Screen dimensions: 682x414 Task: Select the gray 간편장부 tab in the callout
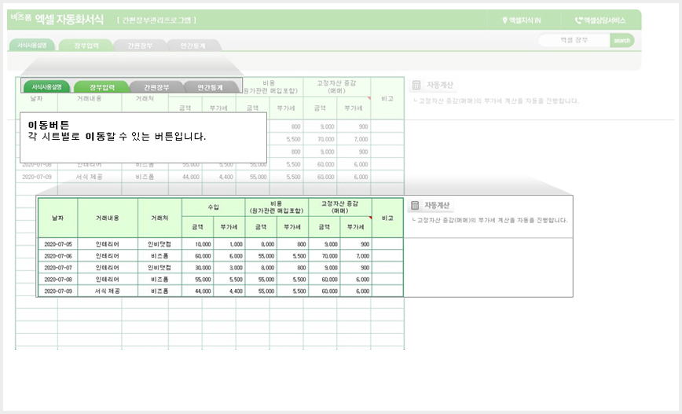[x=156, y=87]
